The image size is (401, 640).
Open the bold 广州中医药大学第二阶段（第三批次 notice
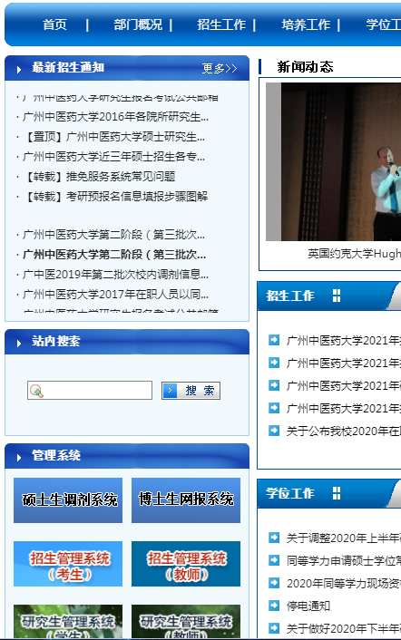click(x=114, y=255)
